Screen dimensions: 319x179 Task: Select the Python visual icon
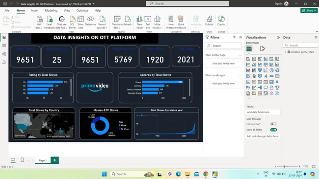(248, 88)
